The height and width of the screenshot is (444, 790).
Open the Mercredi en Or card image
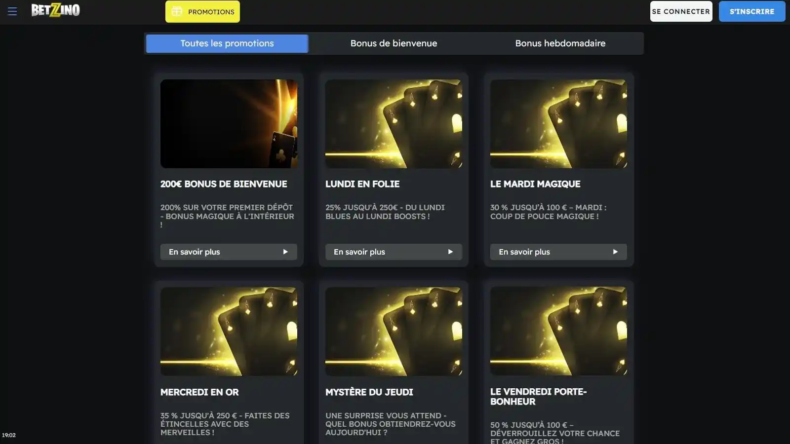[229, 332]
